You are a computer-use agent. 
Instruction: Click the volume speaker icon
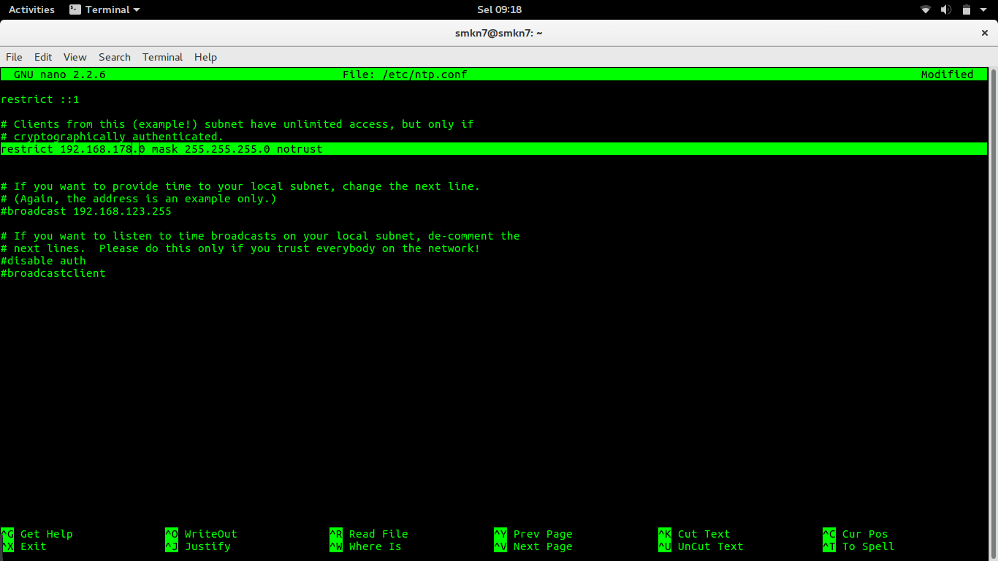coord(946,9)
